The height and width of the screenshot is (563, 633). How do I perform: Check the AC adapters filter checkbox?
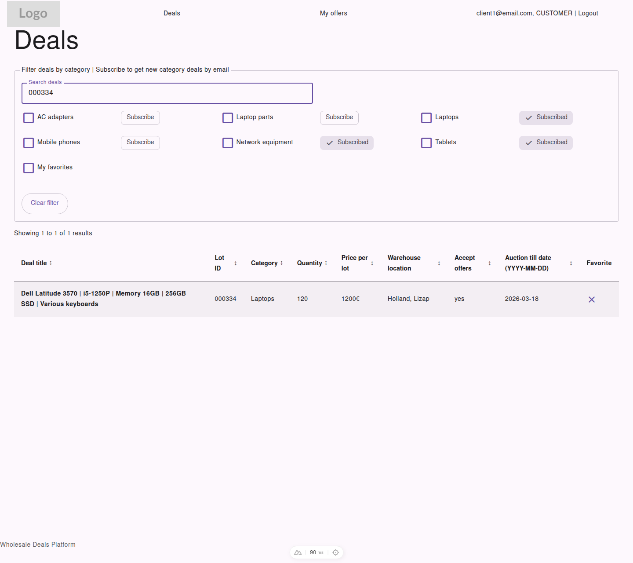tap(29, 117)
